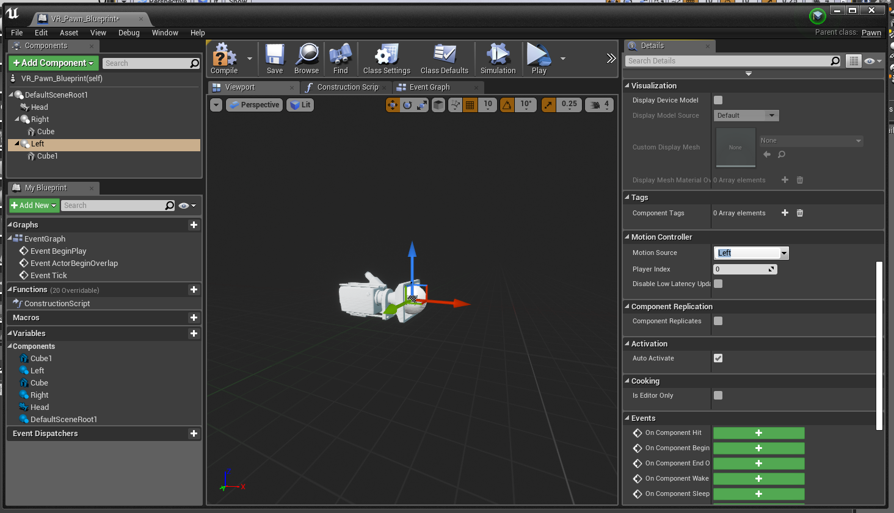894x513 pixels.
Task: Open Class Settings
Action: pos(387,59)
